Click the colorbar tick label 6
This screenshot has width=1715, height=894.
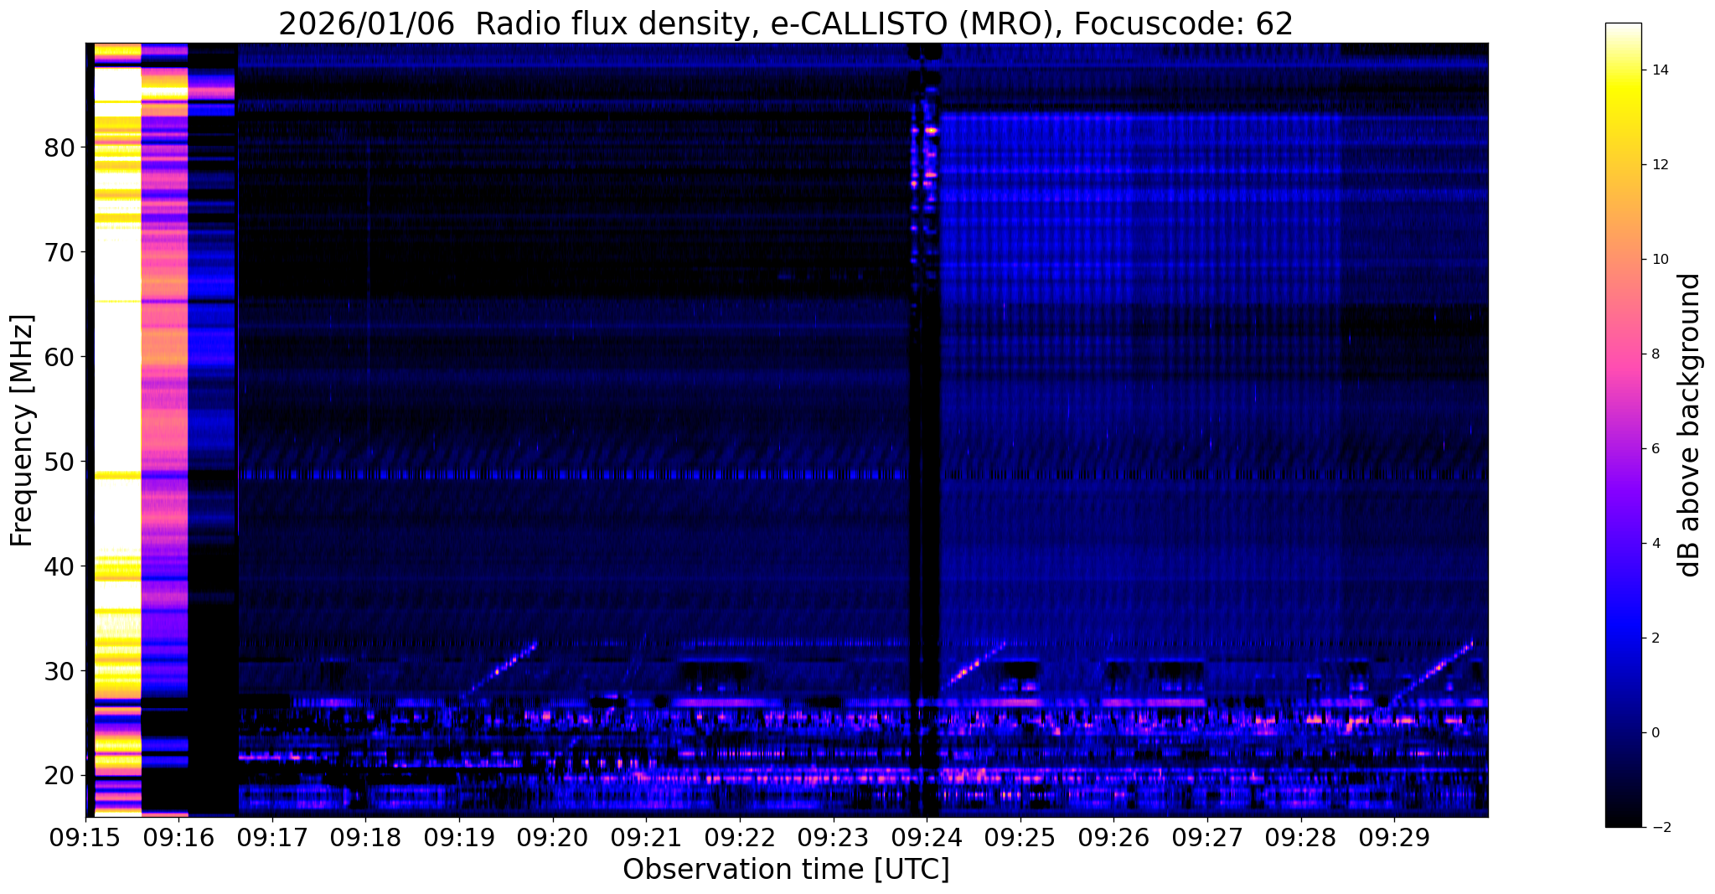[1655, 449]
